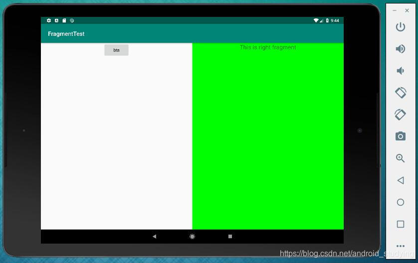Click the 9:44 clock in status bar

335,20
